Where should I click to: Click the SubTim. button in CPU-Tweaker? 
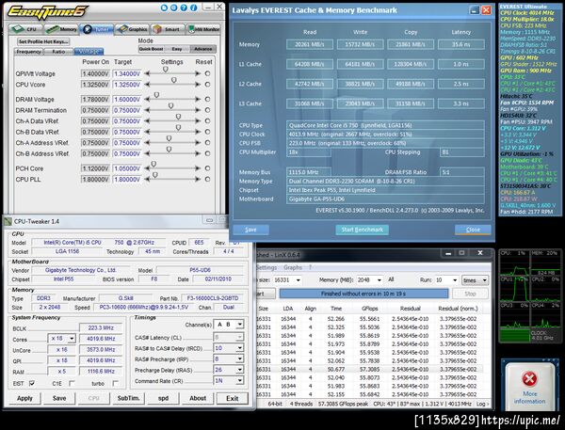coord(128,398)
